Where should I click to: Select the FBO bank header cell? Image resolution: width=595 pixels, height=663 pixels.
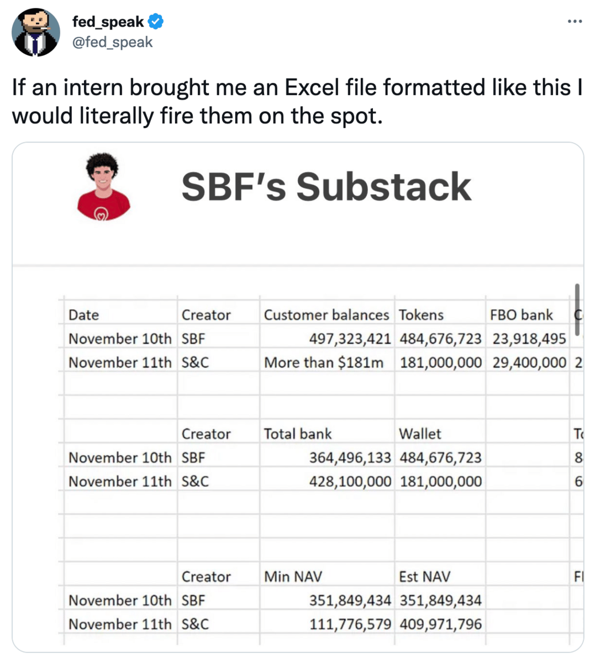528,314
